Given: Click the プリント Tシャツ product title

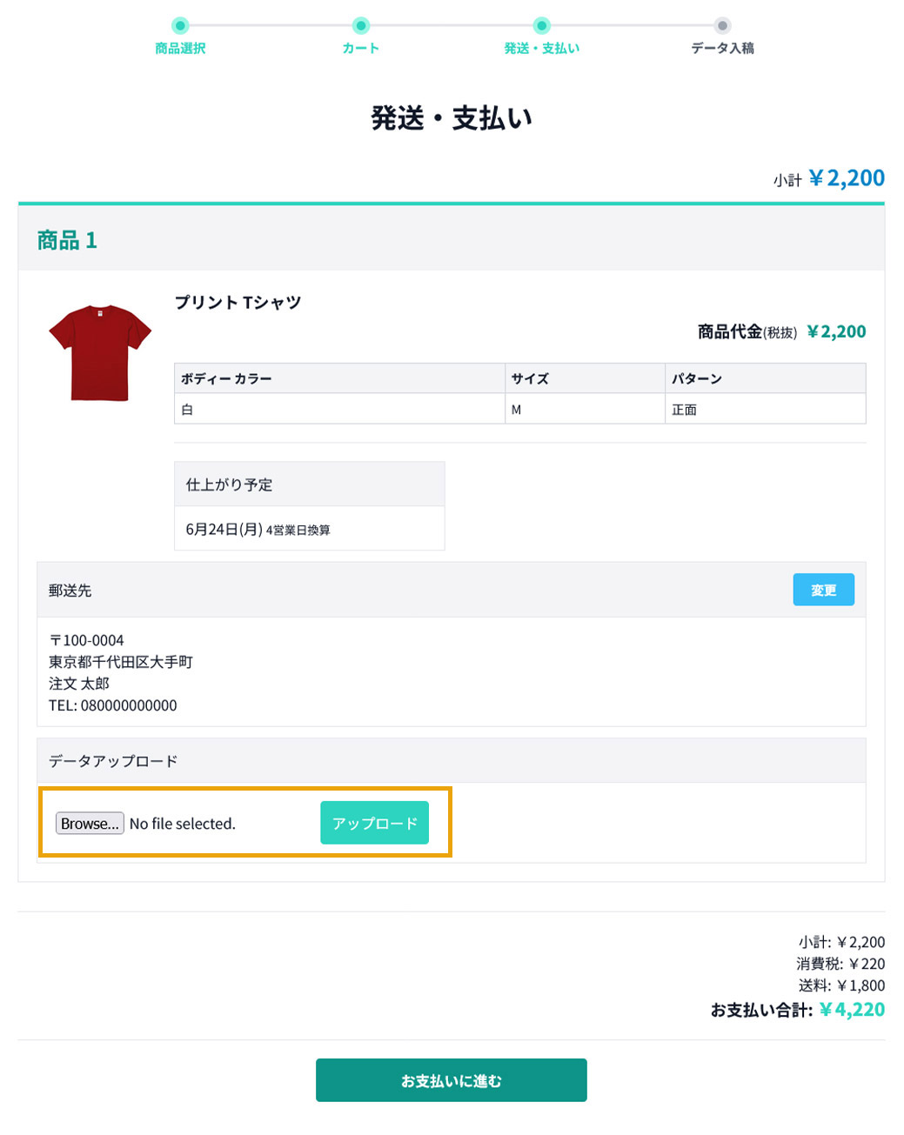Looking at the screenshot, I should click(238, 302).
